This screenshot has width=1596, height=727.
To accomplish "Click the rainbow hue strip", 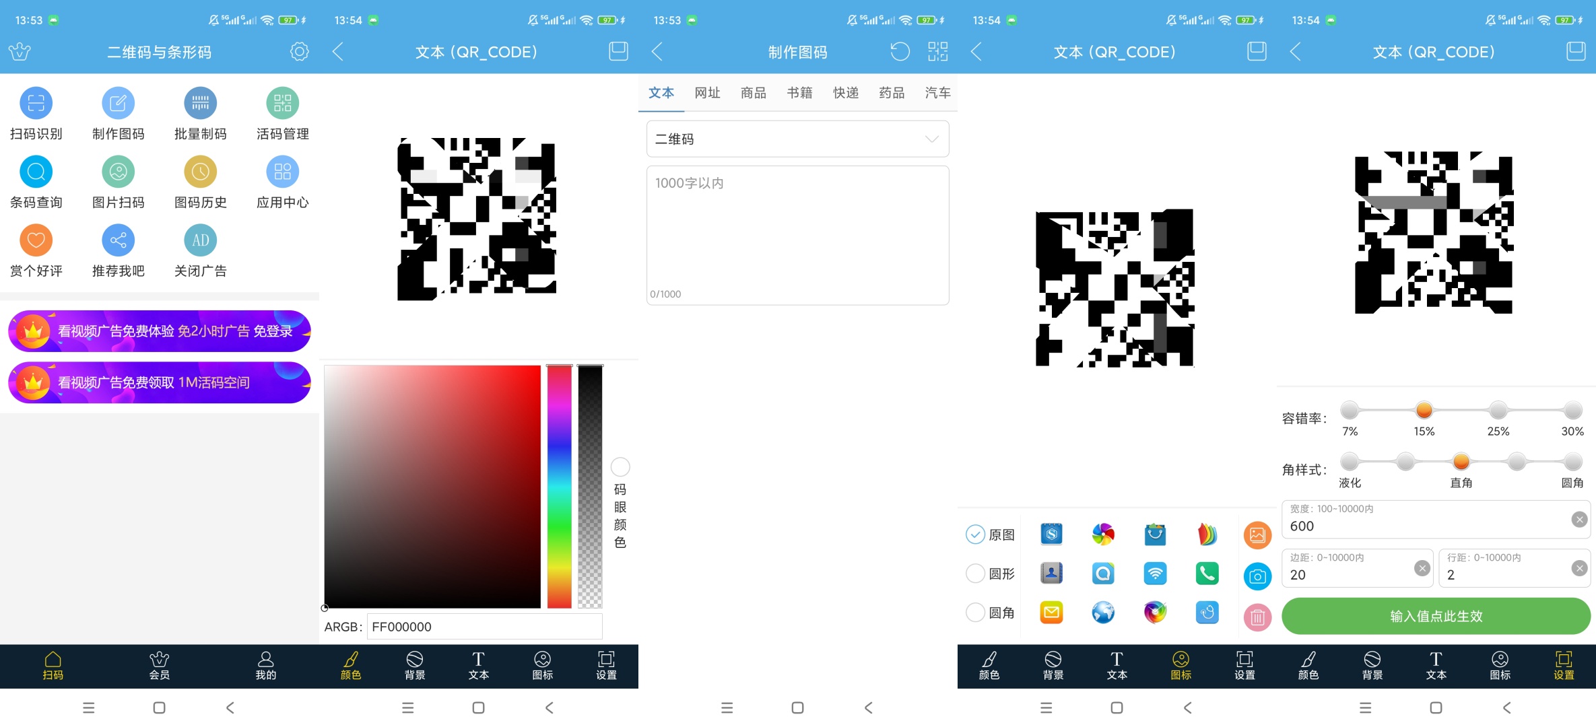I will [x=559, y=487].
